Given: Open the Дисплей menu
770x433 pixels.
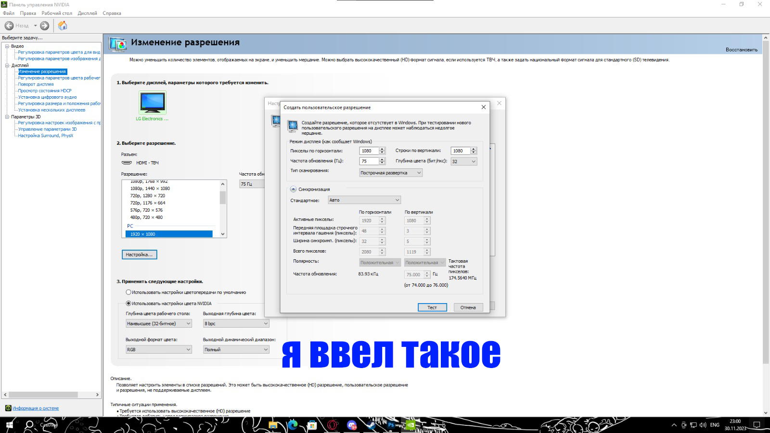Looking at the screenshot, I should (x=87, y=13).
